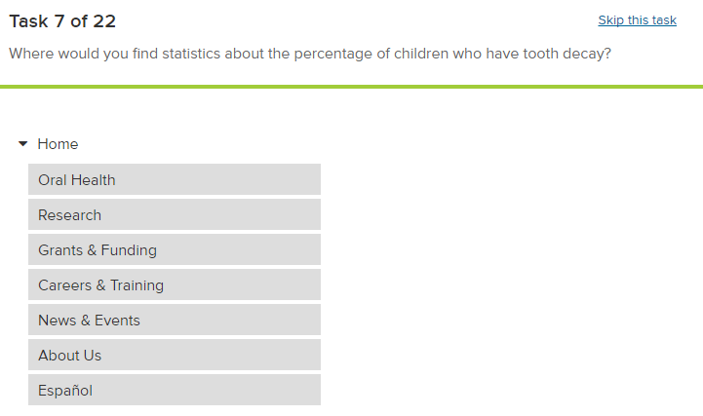Click the tooth decay question text
The height and width of the screenshot is (416, 703).
coord(310,53)
